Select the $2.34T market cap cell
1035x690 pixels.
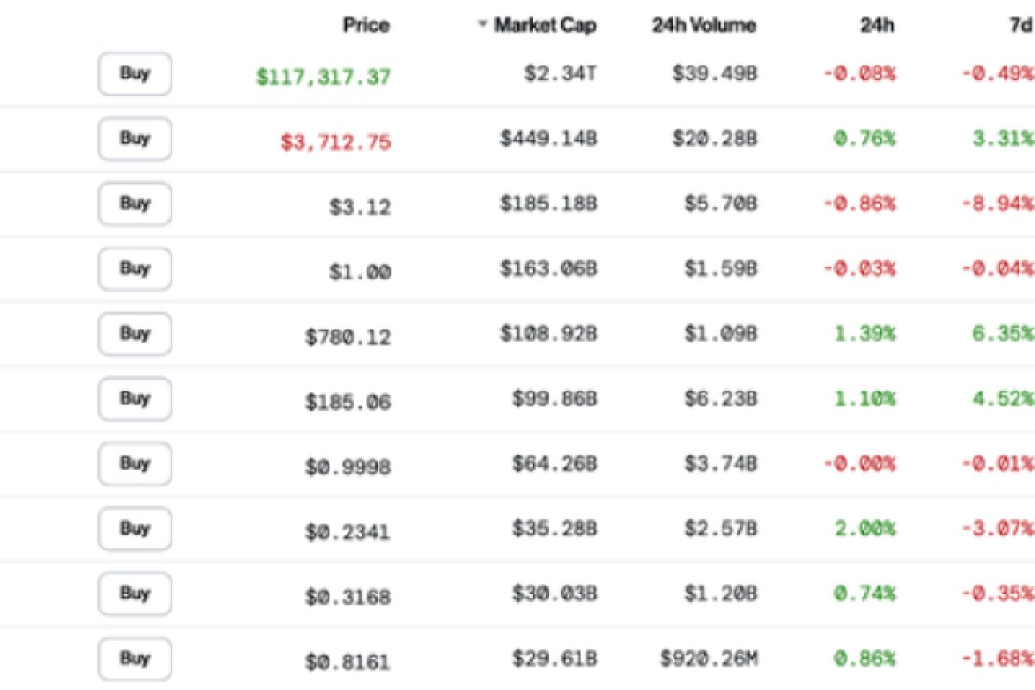(561, 75)
